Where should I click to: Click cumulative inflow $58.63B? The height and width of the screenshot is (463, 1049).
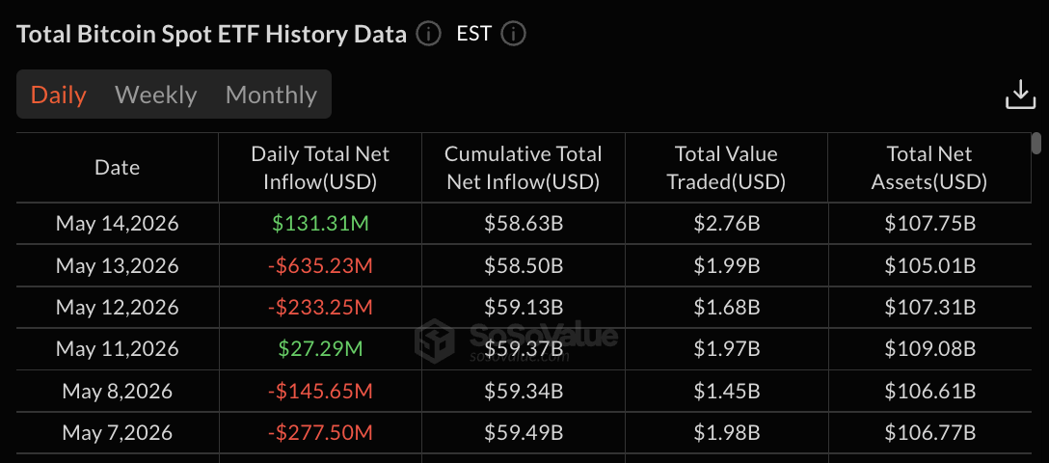click(524, 224)
